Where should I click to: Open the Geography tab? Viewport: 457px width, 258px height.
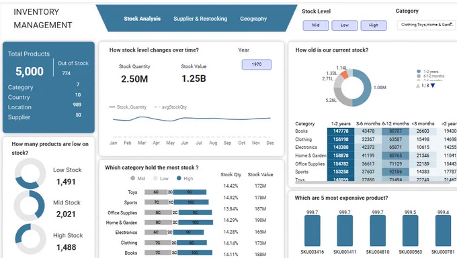click(253, 19)
